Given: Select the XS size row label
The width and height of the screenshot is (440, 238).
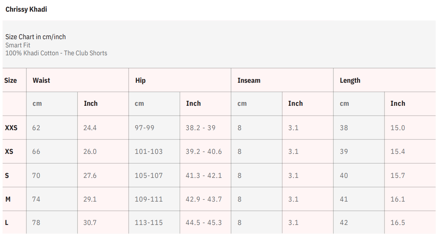Looking at the screenshot, I should pos(9,151).
